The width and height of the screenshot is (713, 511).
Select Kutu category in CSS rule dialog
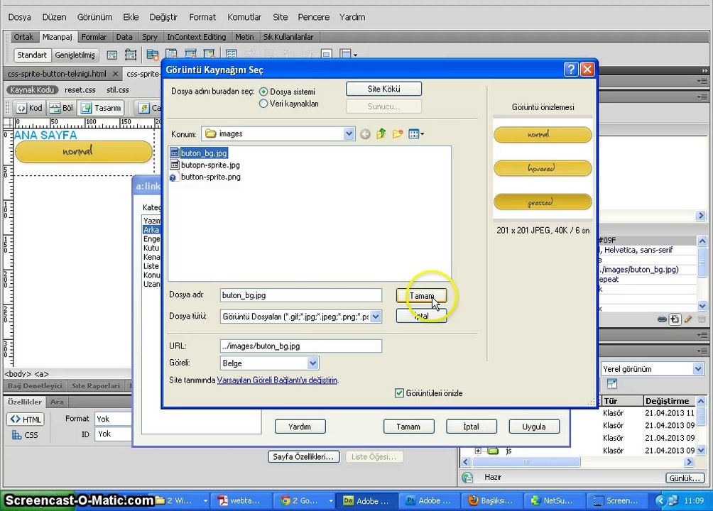point(151,248)
